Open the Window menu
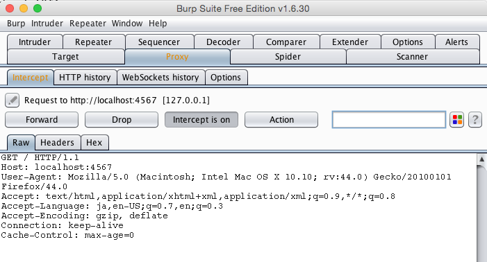The image size is (487, 262). [127, 24]
